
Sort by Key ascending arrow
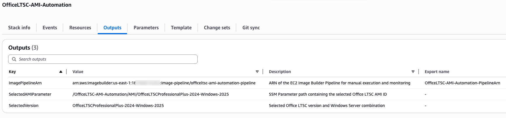tap(61, 72)
